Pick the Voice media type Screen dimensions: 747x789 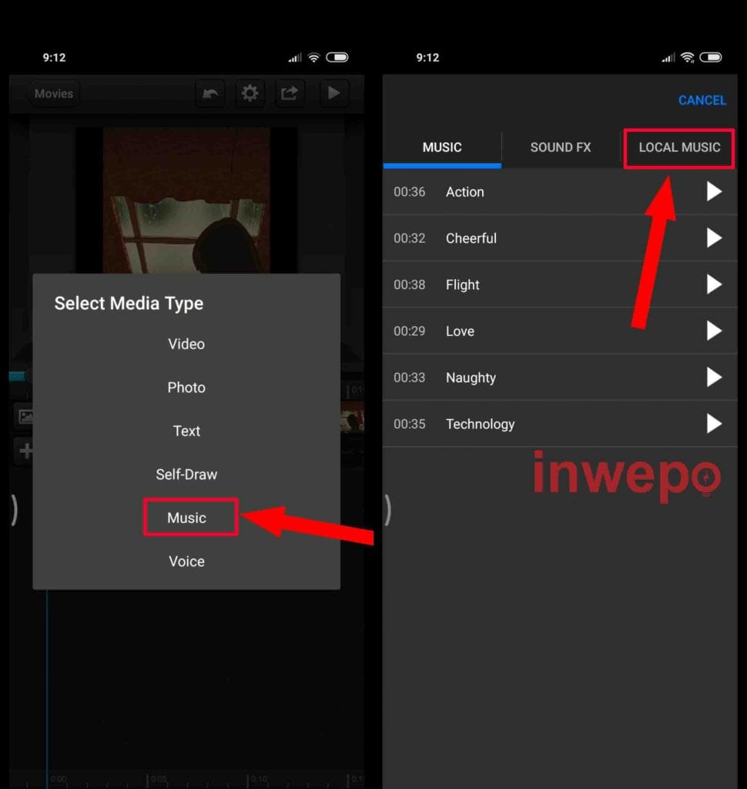coord(186,562)
